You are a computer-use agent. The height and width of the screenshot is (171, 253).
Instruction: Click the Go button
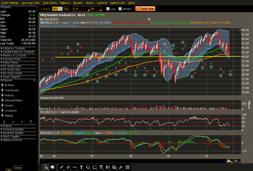66,9
